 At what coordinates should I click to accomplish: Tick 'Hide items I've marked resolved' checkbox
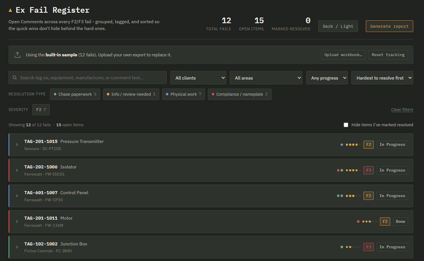pos(346,125)
